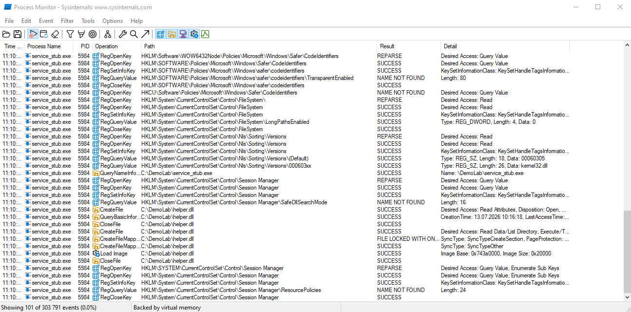Select path ending in TransparentEnabled
Screen dimensions: 631x312
(x=248, y=78)
